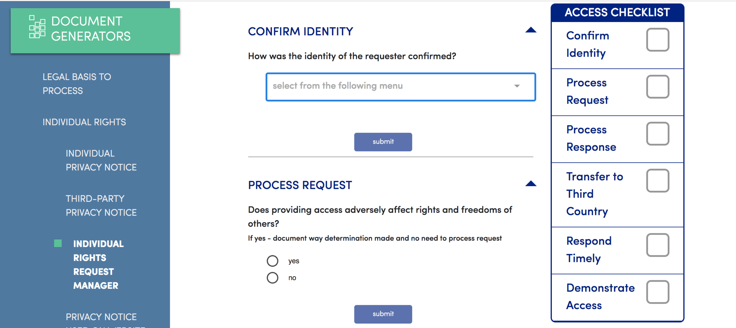736x328 pixels.
Task: Click the green square beside Individual Rights Request Manager
Action: pos(58,243)
